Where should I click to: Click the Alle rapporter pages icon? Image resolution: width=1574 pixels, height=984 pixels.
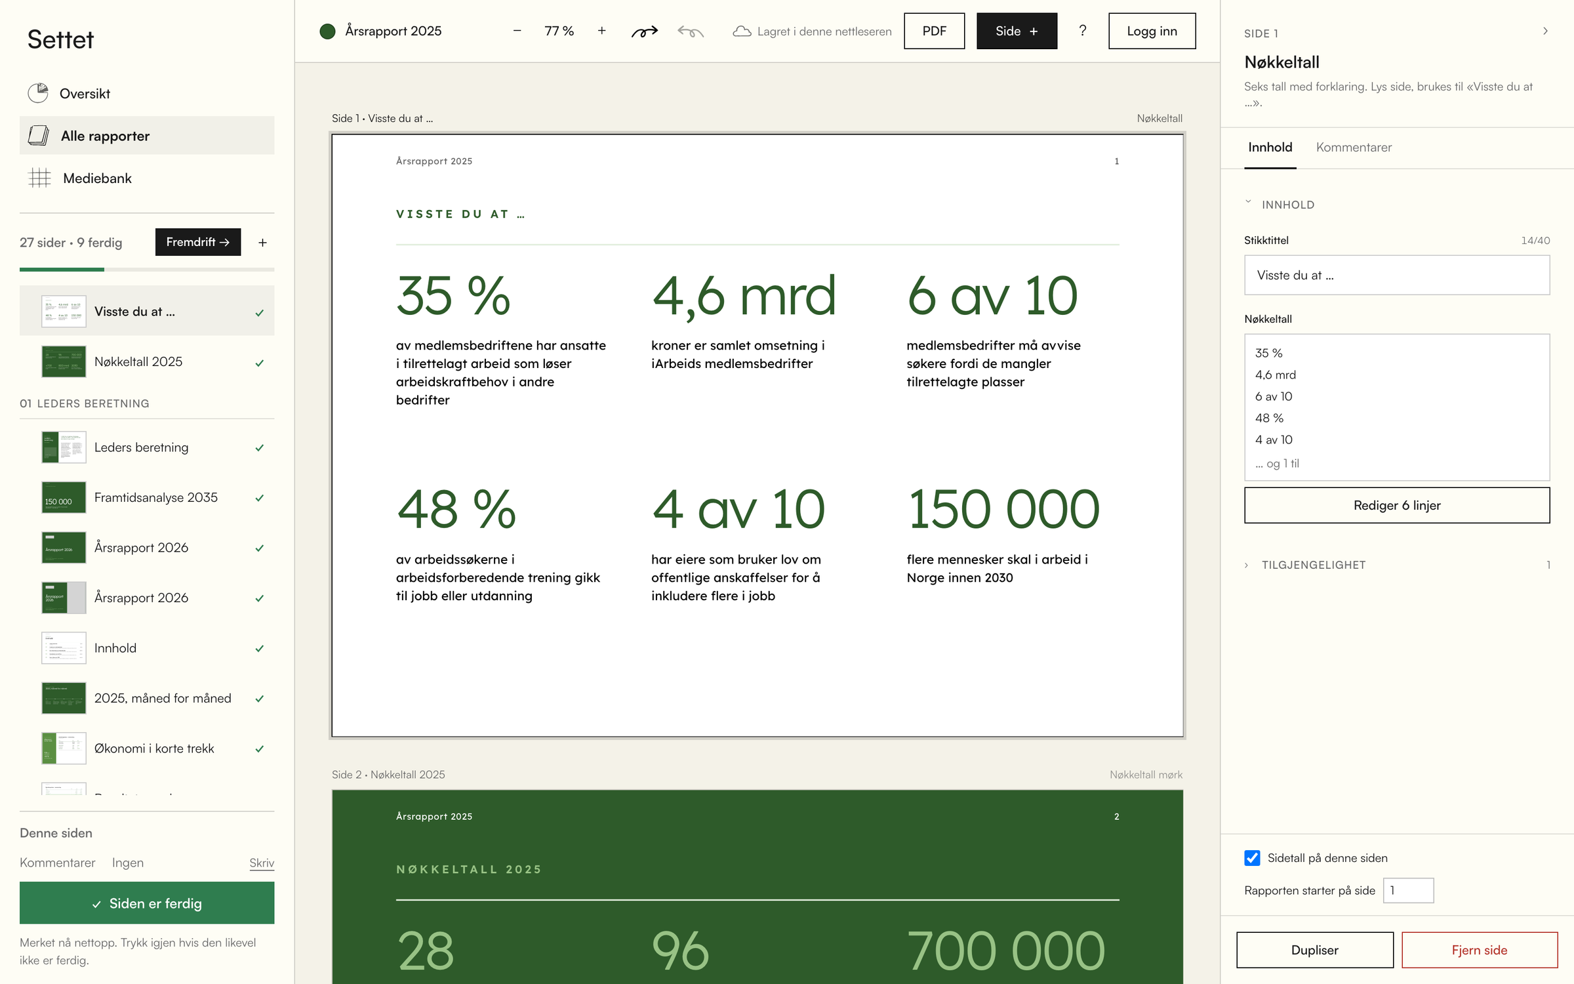(39, 136)
